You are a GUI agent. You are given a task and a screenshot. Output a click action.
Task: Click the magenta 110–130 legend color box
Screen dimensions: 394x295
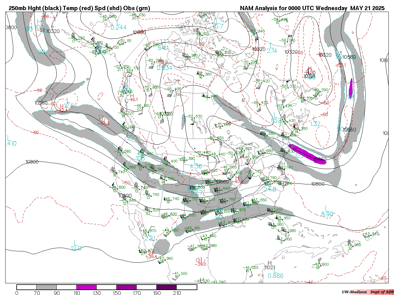click(x=86, y=287)
